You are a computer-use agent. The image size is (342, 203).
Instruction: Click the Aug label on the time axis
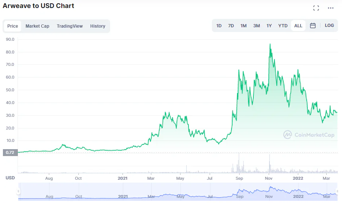(49, 178)
